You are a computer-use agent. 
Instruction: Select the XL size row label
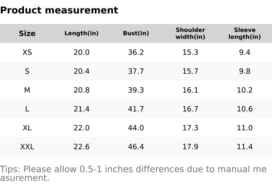[27, 128]
